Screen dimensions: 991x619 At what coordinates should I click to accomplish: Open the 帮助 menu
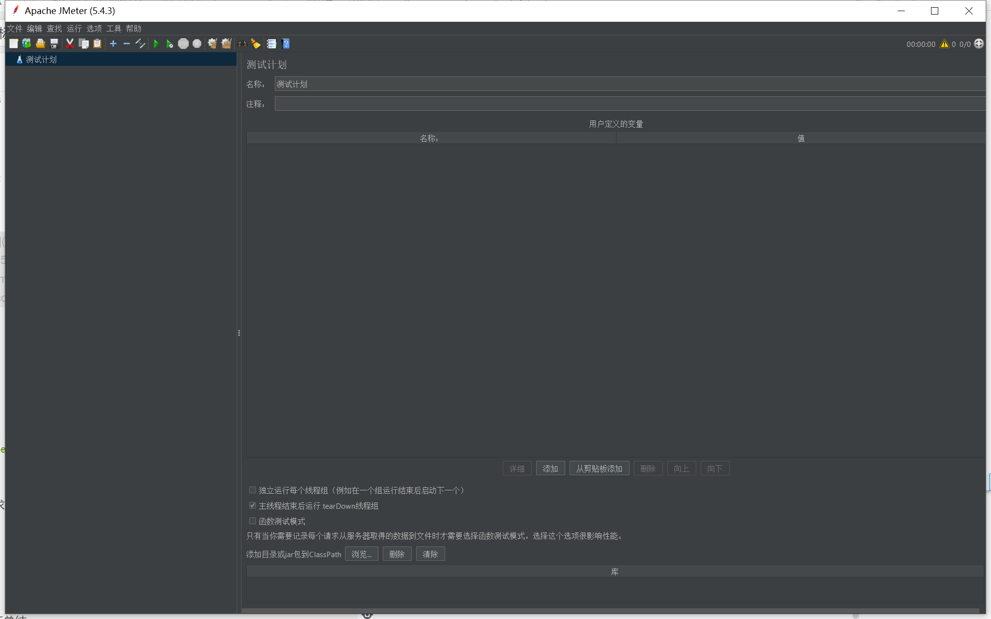tap(134, 29)
